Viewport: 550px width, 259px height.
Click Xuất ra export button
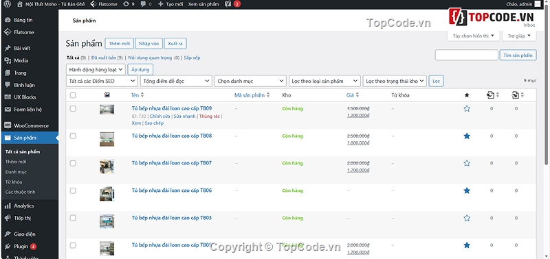click(x=175, y=44)
